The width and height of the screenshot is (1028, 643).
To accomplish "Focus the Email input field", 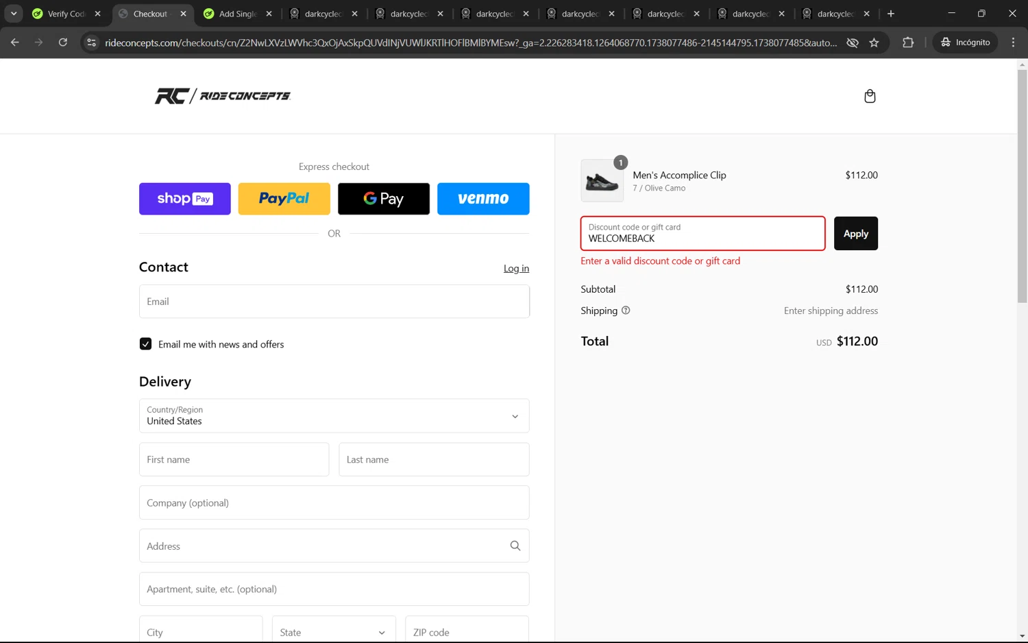I will 334,302.
